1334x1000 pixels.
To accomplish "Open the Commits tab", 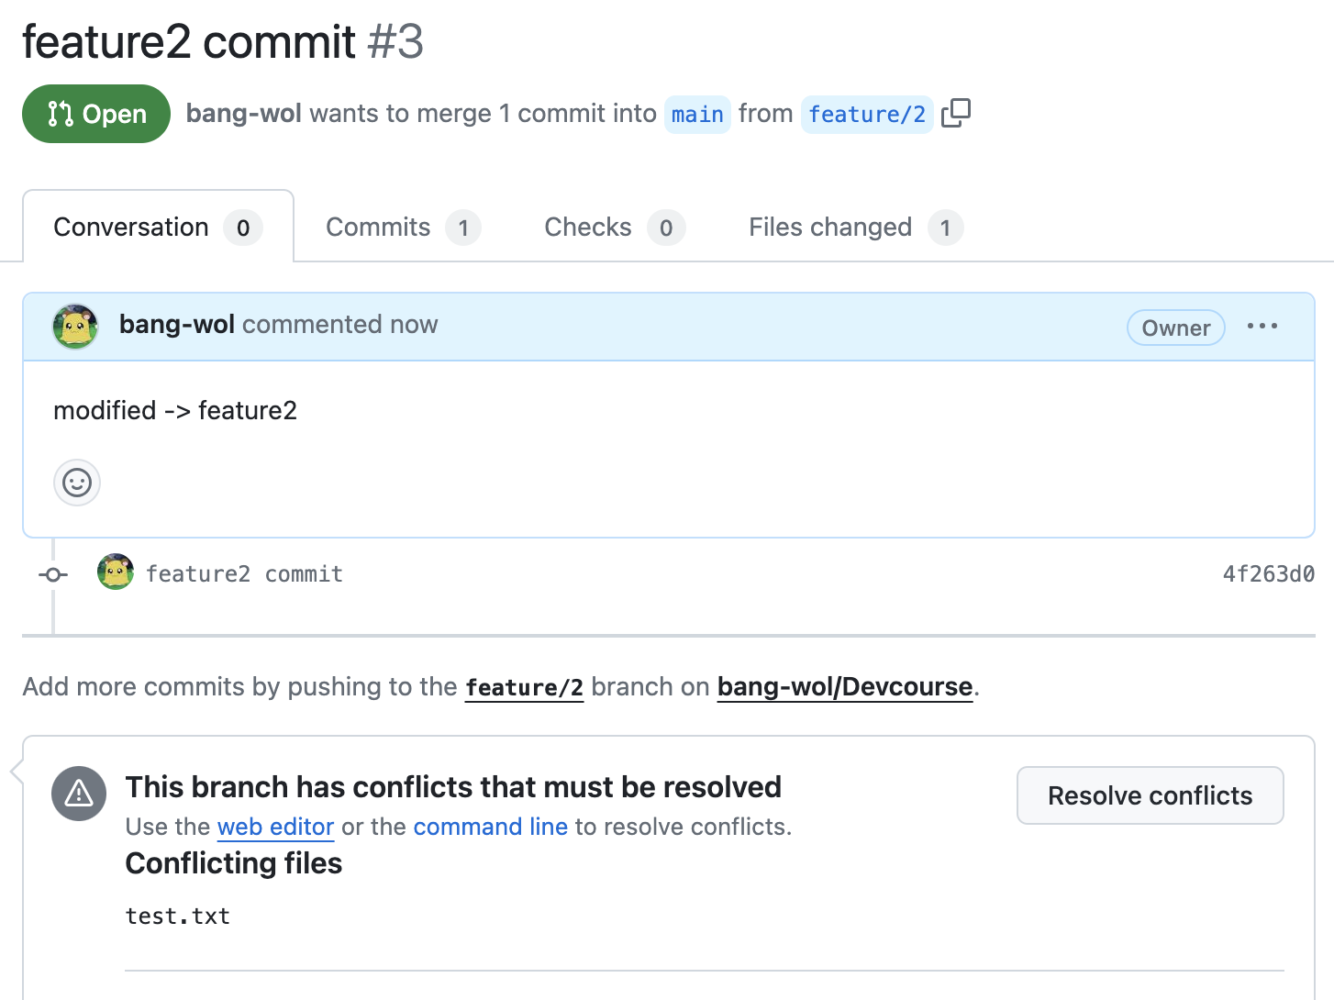I will (402, 228).
